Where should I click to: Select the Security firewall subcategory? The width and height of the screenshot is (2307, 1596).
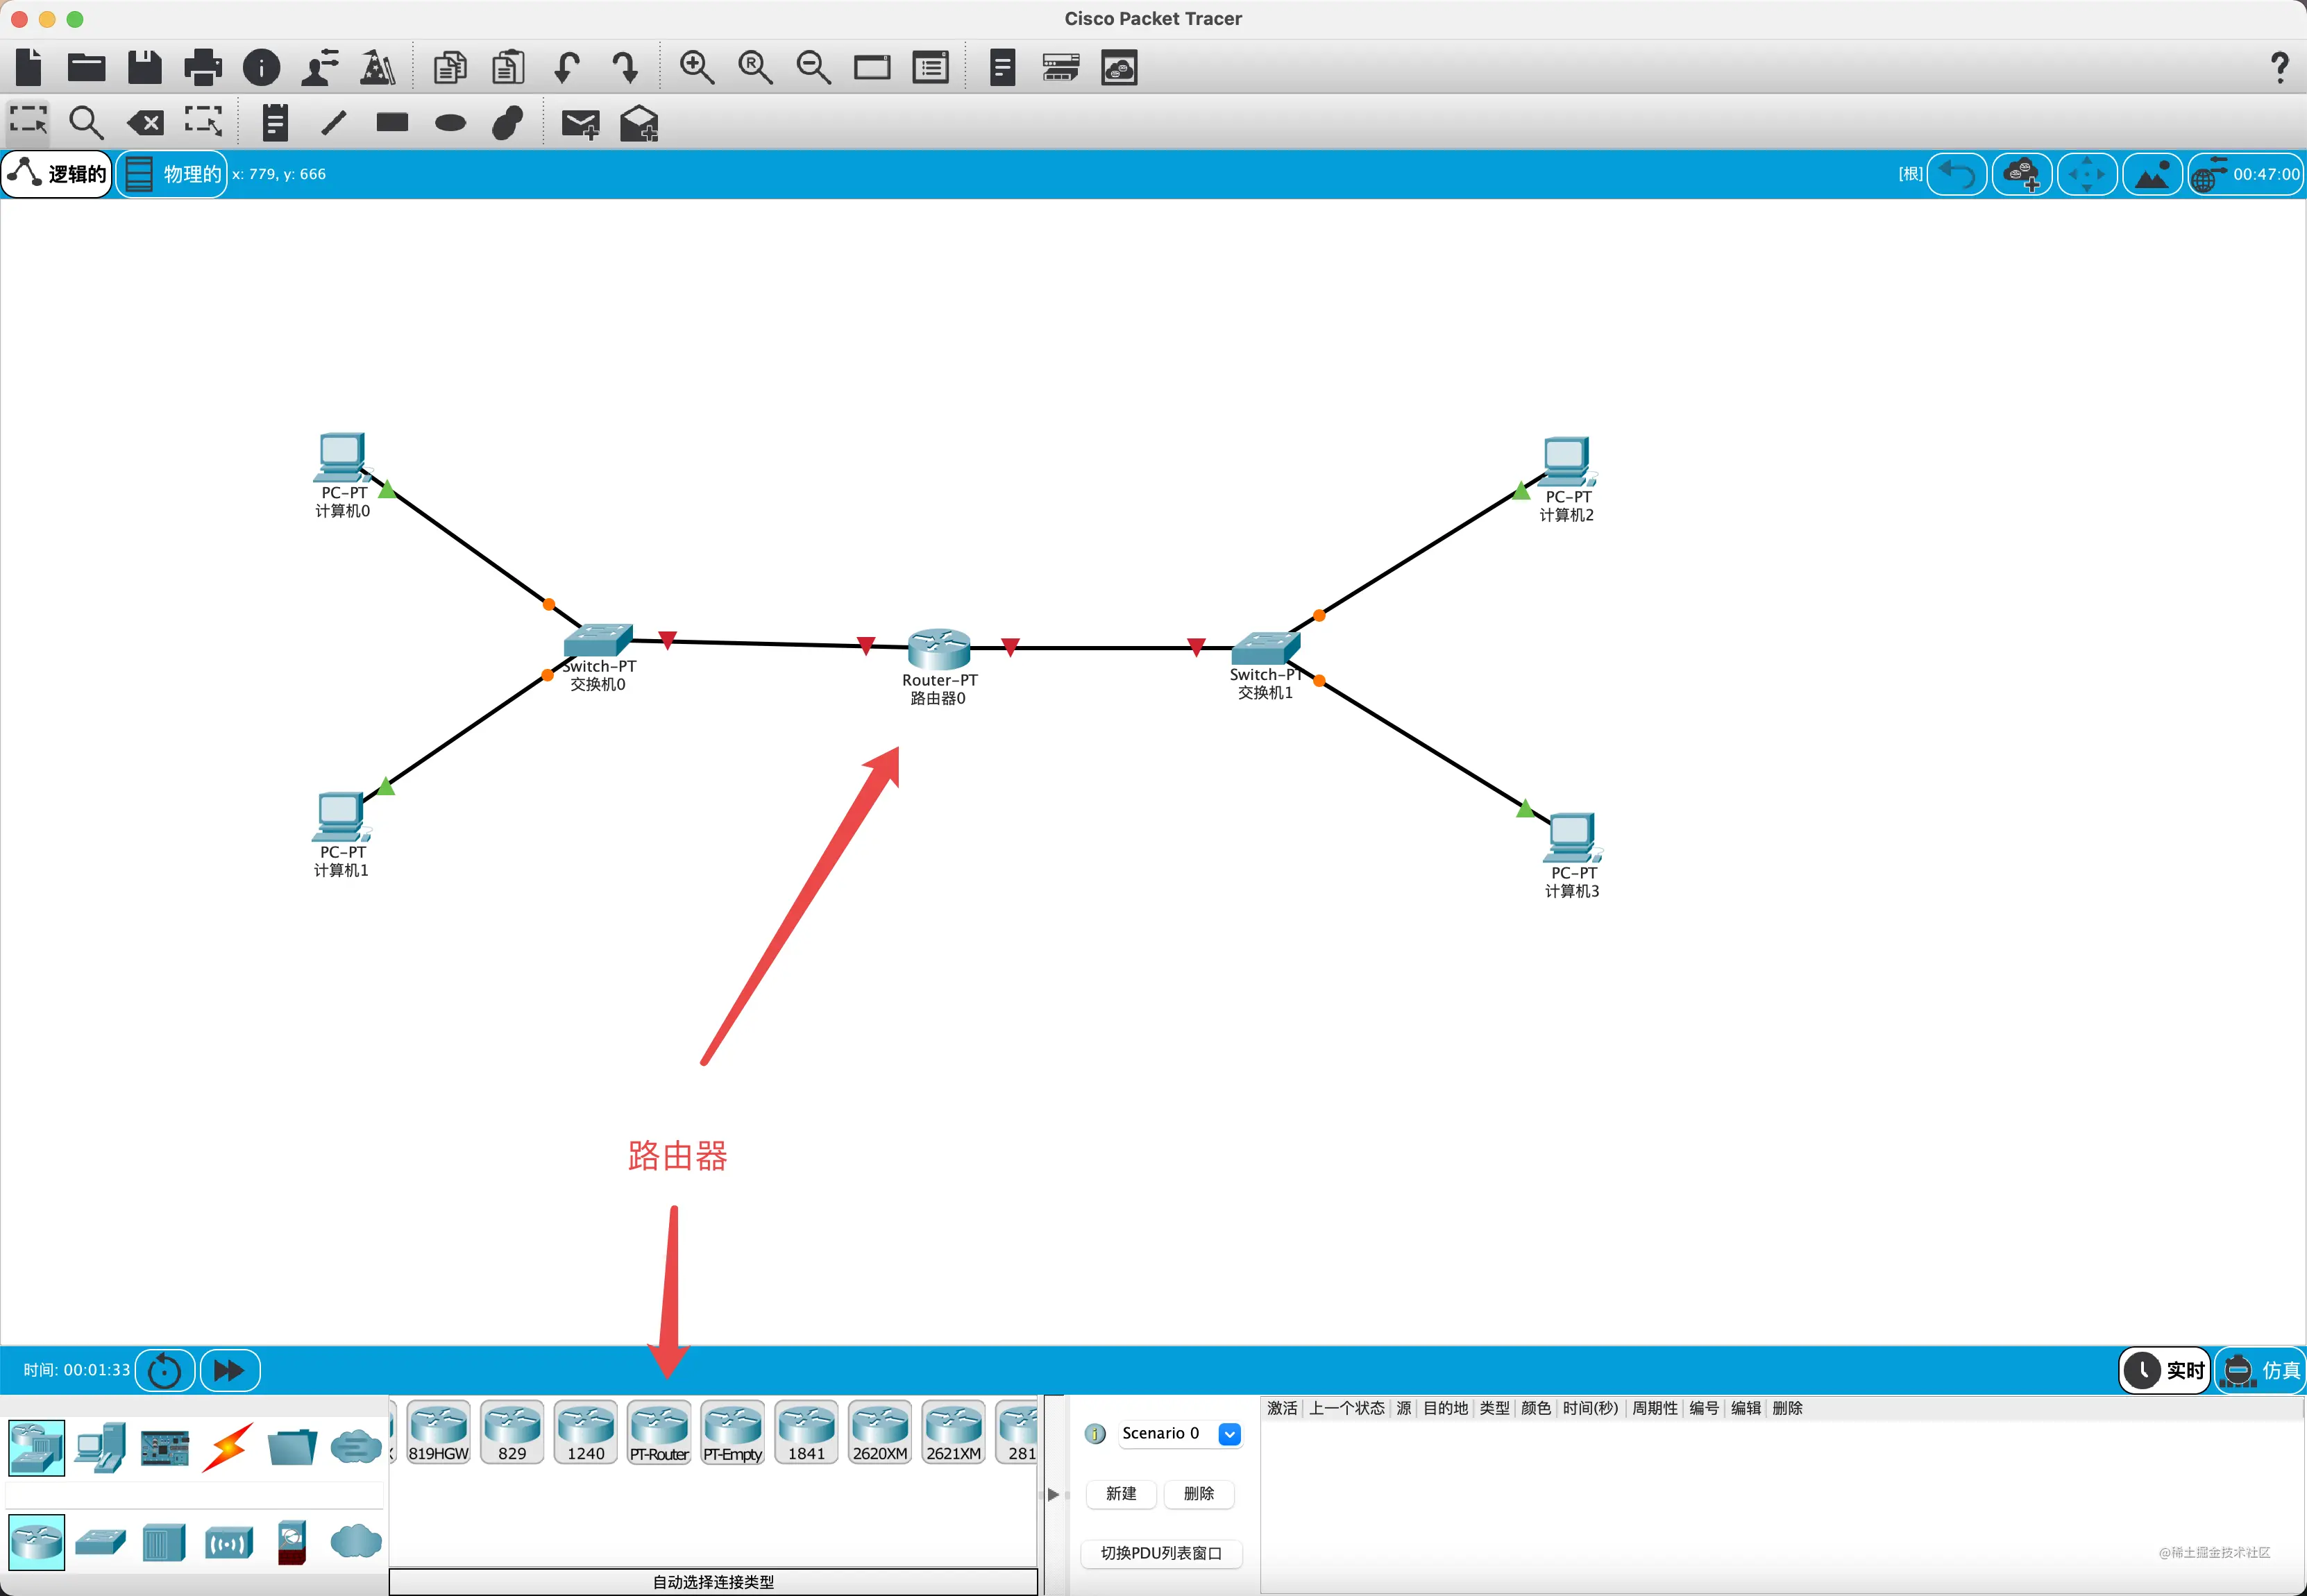[x=292, y=1542]
